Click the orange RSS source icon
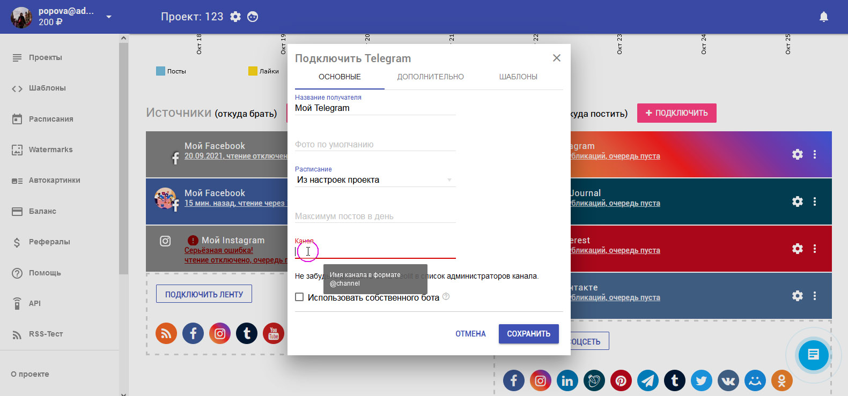The height and width of the screenshot is (396, 848). (x=166, y=333)
